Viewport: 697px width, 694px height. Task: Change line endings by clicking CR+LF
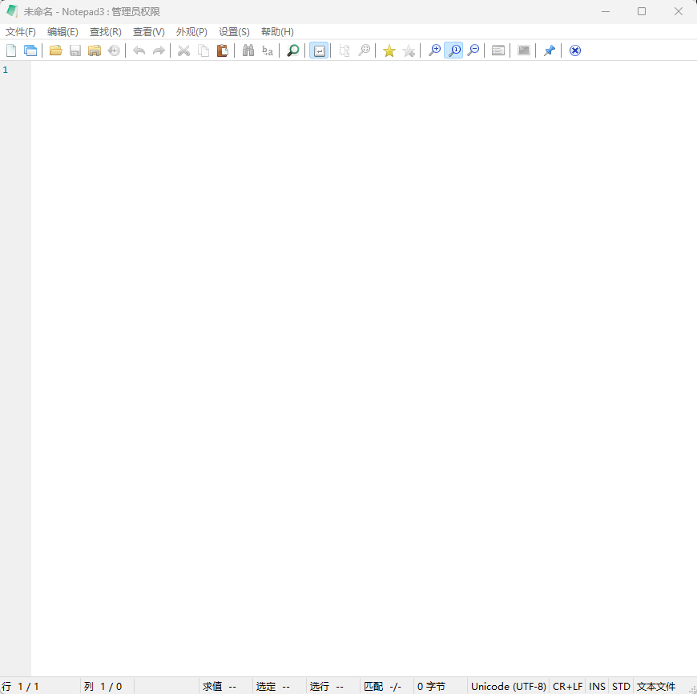pos(567,686)
